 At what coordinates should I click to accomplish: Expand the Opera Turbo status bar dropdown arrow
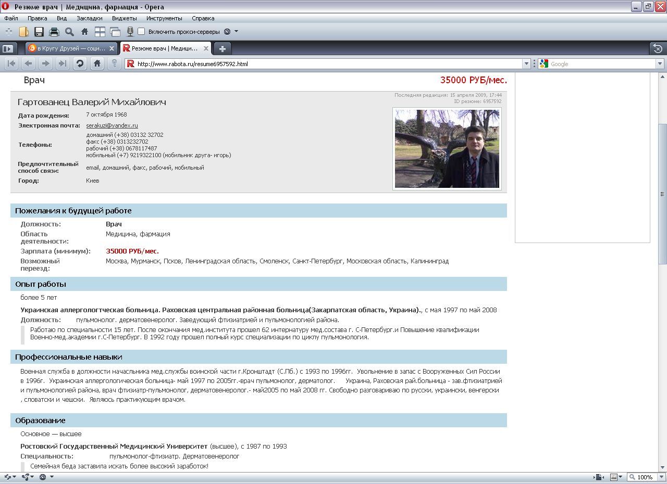tap(52, 477)
